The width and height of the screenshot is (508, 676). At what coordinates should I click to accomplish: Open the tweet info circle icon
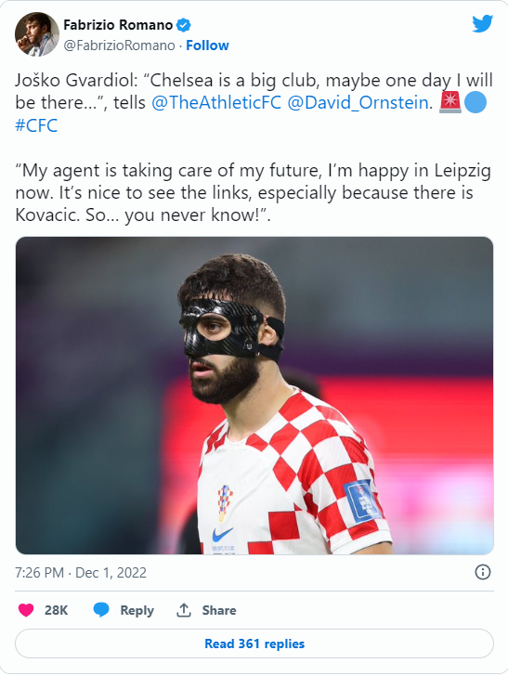pyautogui.click(x=483, y=572)
